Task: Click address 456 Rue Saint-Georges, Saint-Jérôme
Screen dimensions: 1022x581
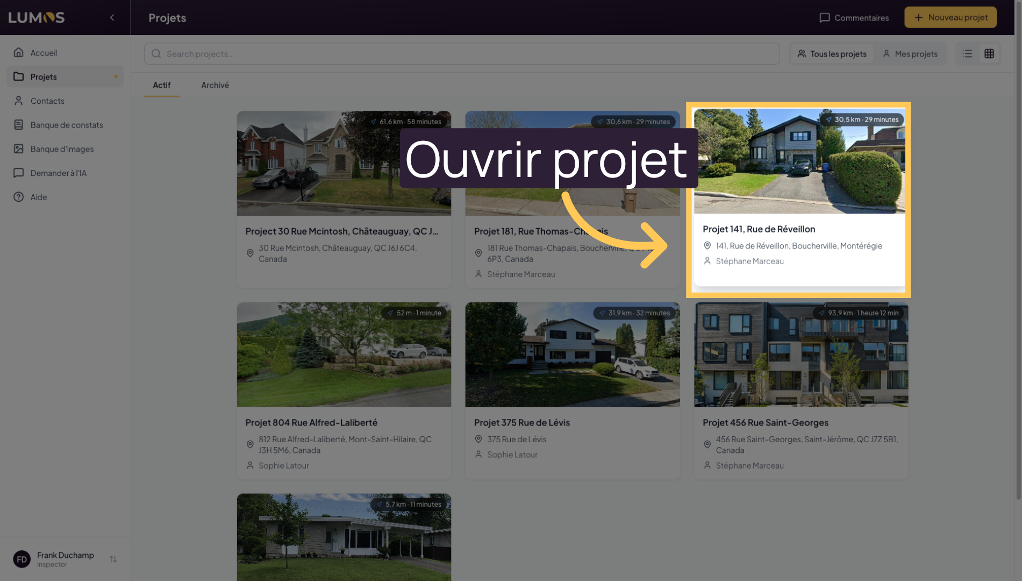Action: pyautogui.click(x=807, y=445)
